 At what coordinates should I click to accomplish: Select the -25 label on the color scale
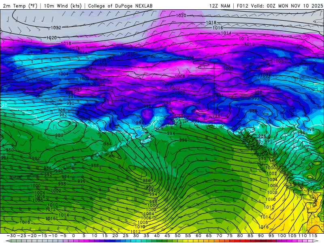click(x=22, y=236)
